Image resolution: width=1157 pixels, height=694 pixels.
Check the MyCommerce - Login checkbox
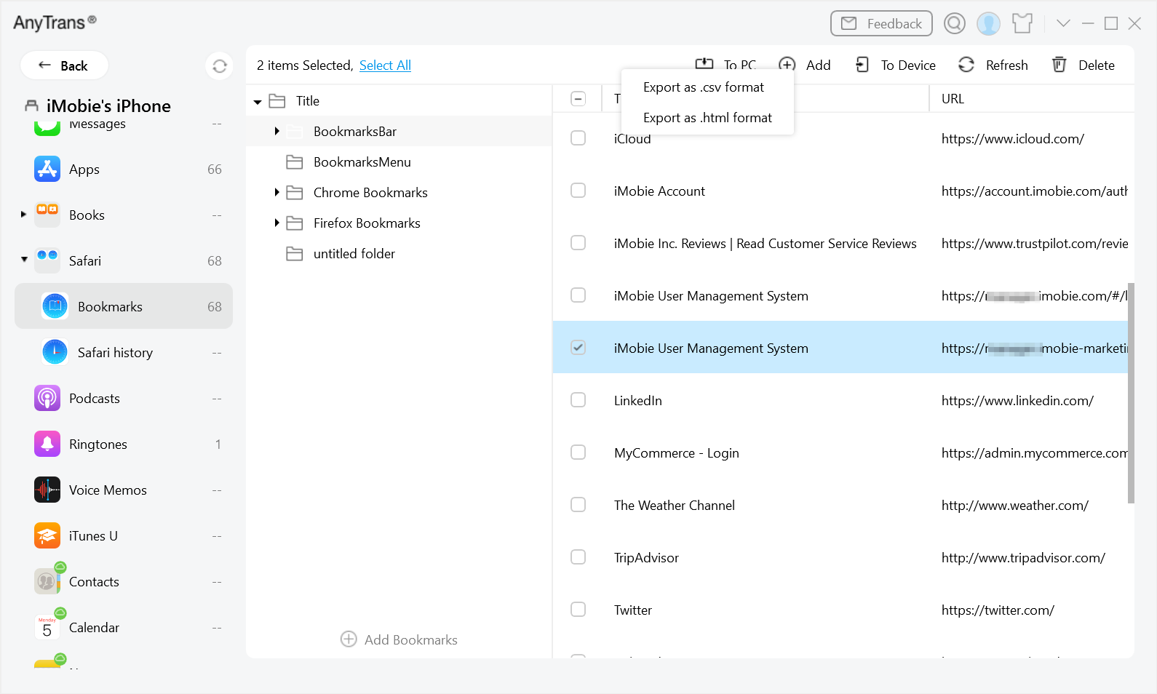click(578, 452)
